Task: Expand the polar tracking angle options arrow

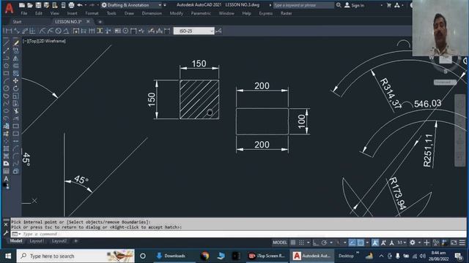Action: tap(331, 243)
